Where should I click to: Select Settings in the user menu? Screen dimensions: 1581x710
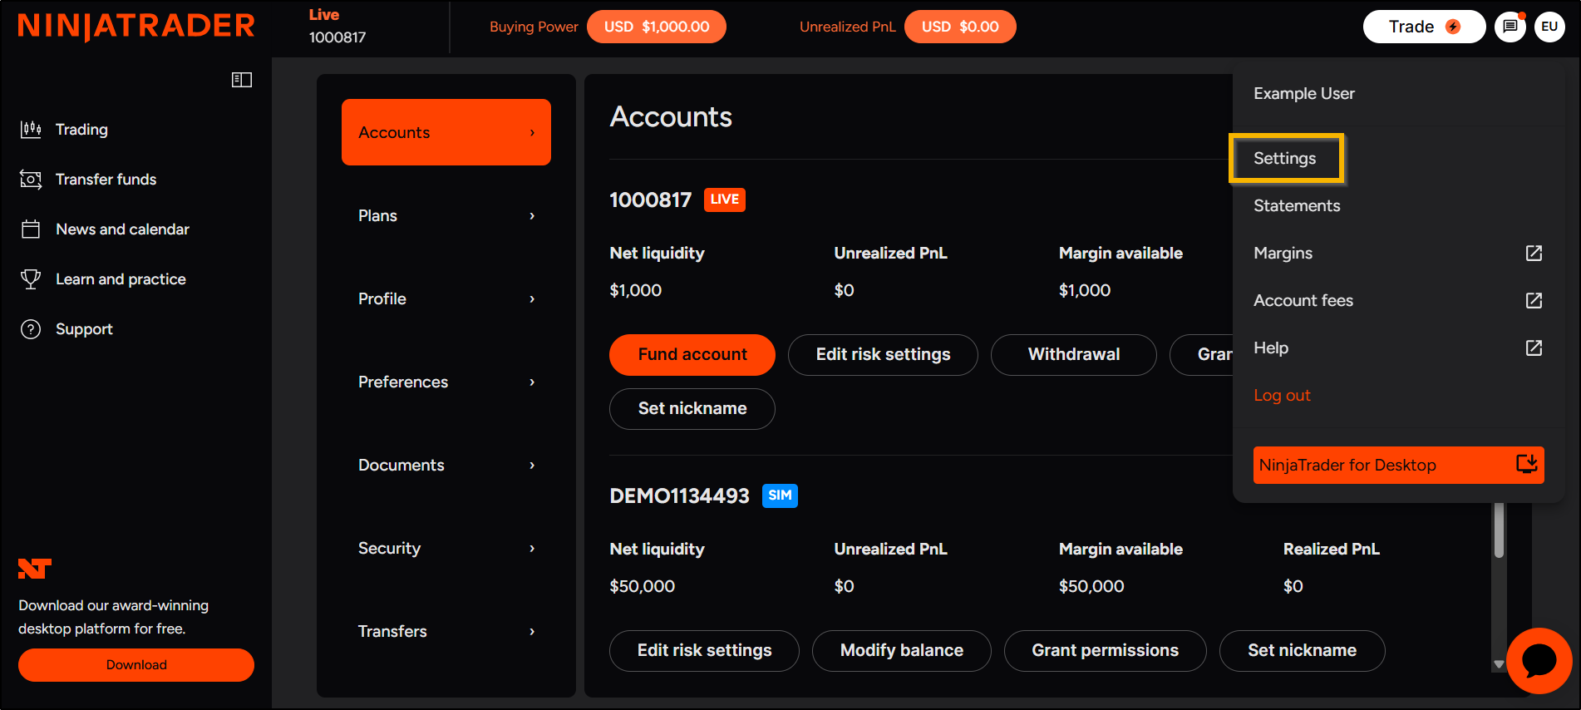(1285, 158)
